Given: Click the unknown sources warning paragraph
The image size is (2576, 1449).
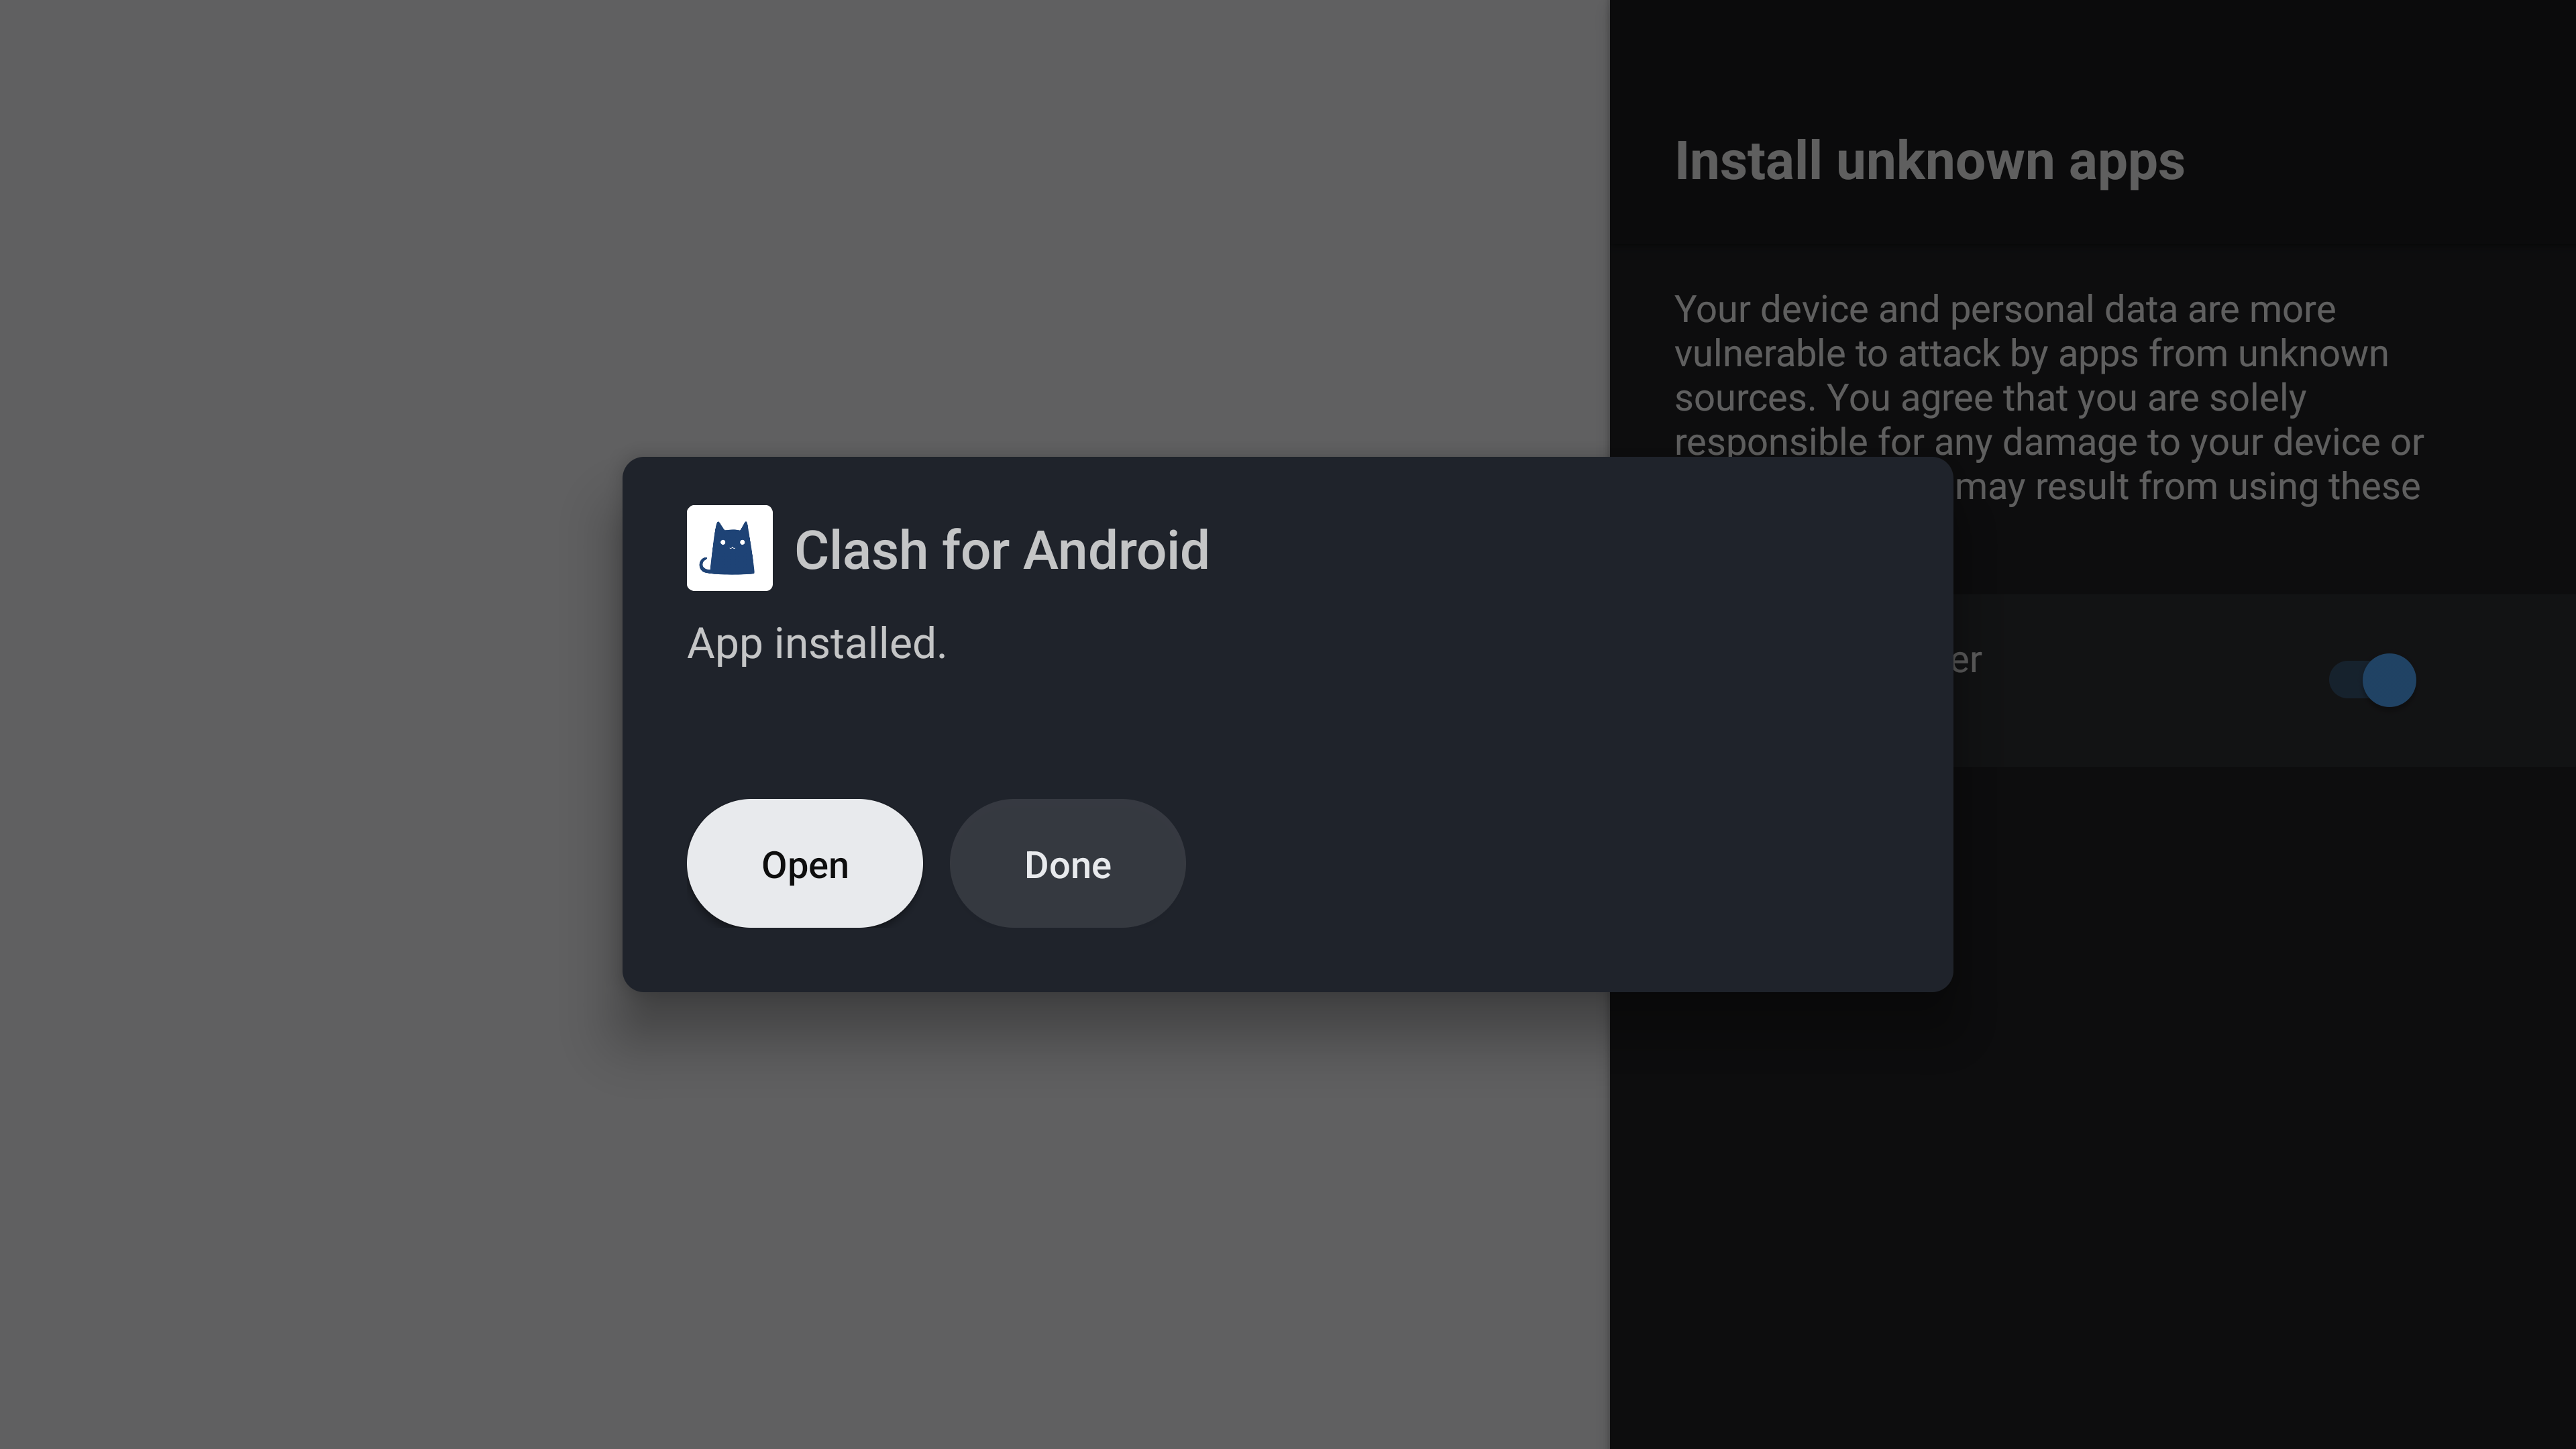Looking at the screenshot, I should point(2048,398).
